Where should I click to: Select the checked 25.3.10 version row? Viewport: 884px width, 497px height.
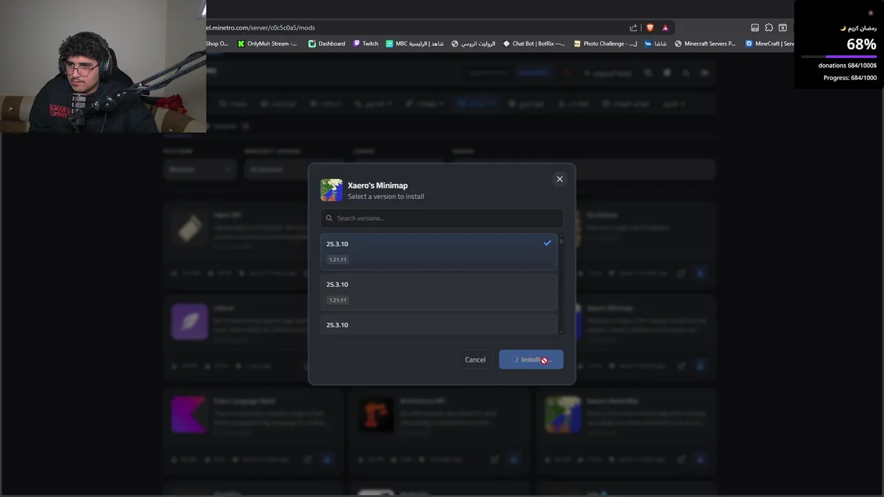pos(439,251)
